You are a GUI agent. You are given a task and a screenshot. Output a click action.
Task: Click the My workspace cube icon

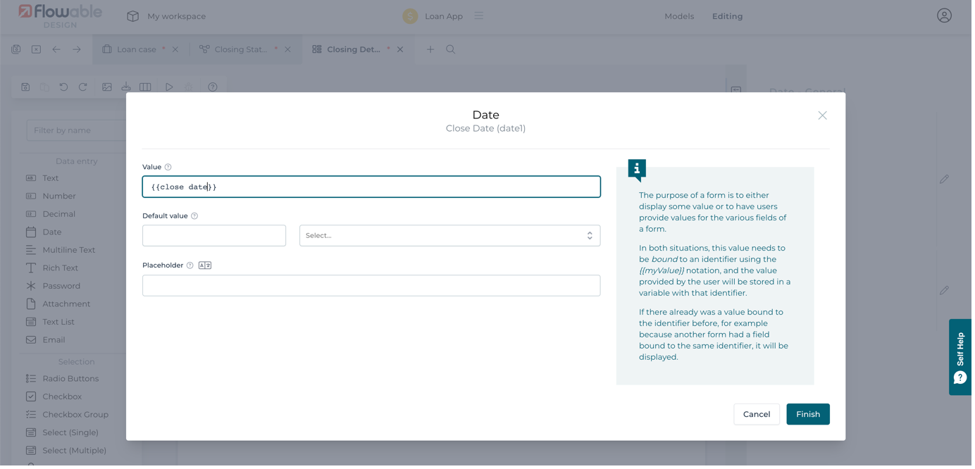click(132, 16)
